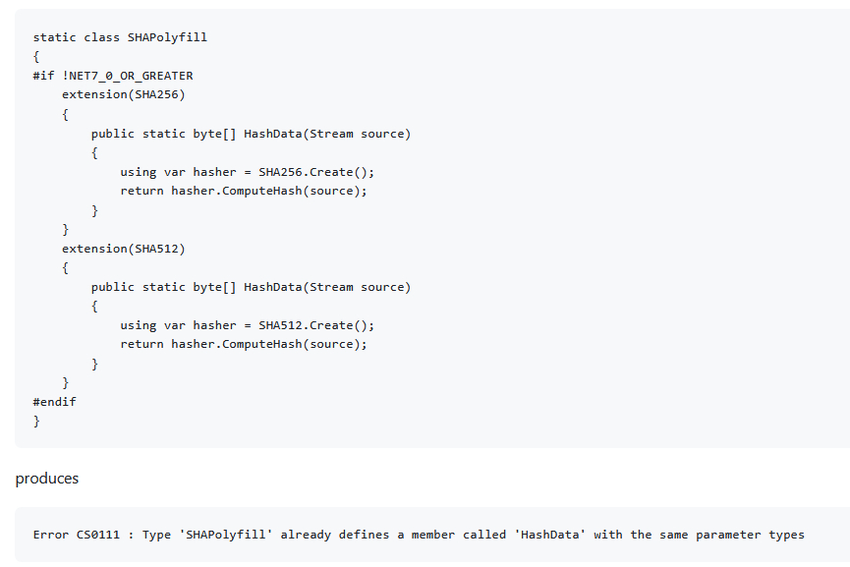The width and height of the screenshot is (850, 567).
Task: Click 'SHAPolyfill' inside the error message
Action: click(x=236, y=535)
